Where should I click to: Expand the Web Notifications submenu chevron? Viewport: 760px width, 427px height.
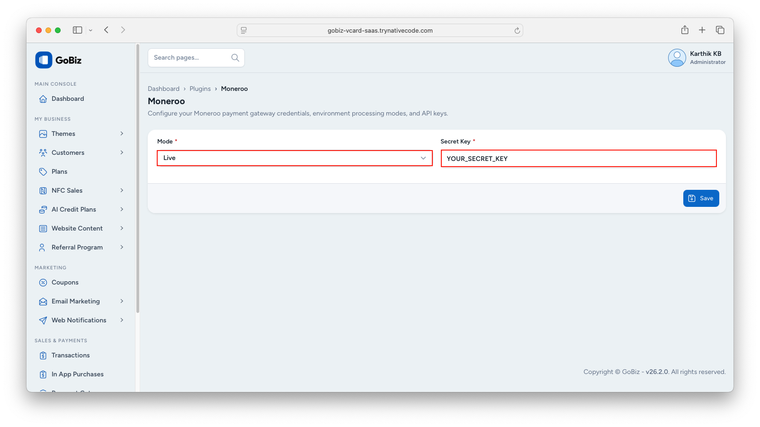click(x=122, y=320)
